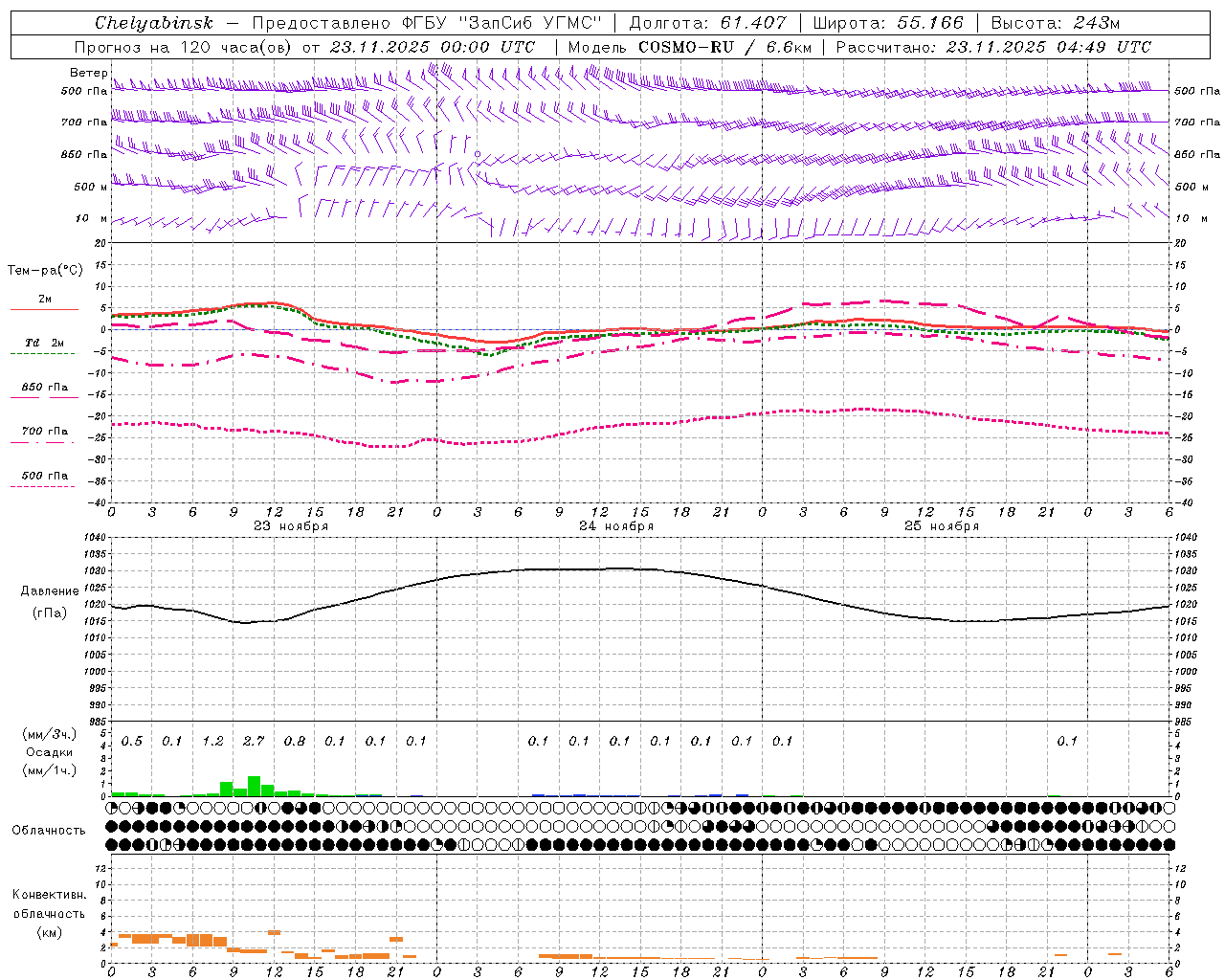The image size is (1225, 980).
Task: Click the "23 ноября" date label
Action: [291, 525]
